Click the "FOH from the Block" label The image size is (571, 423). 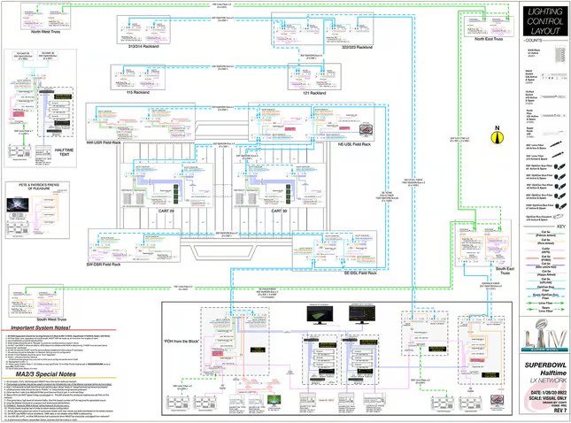pos(181,342)
